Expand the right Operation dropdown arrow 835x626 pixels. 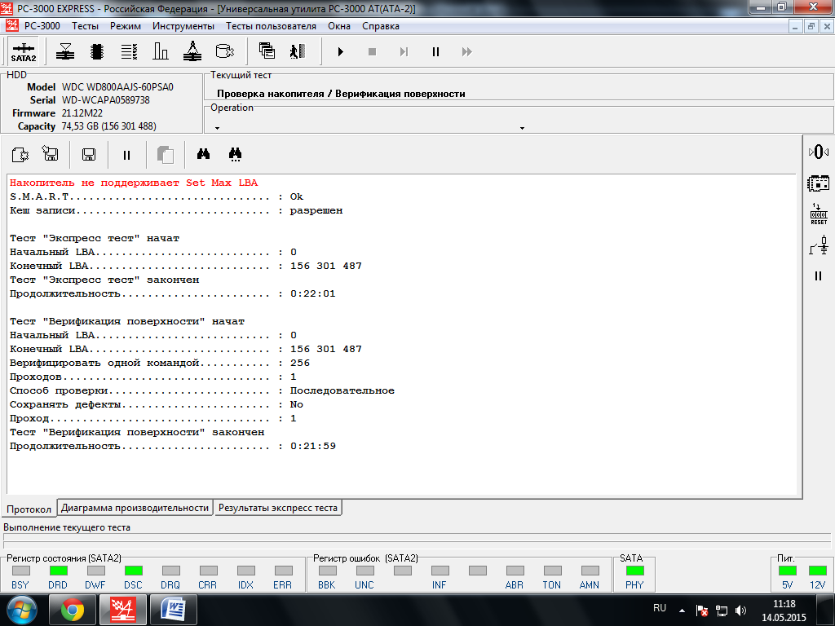pos(522,128)
